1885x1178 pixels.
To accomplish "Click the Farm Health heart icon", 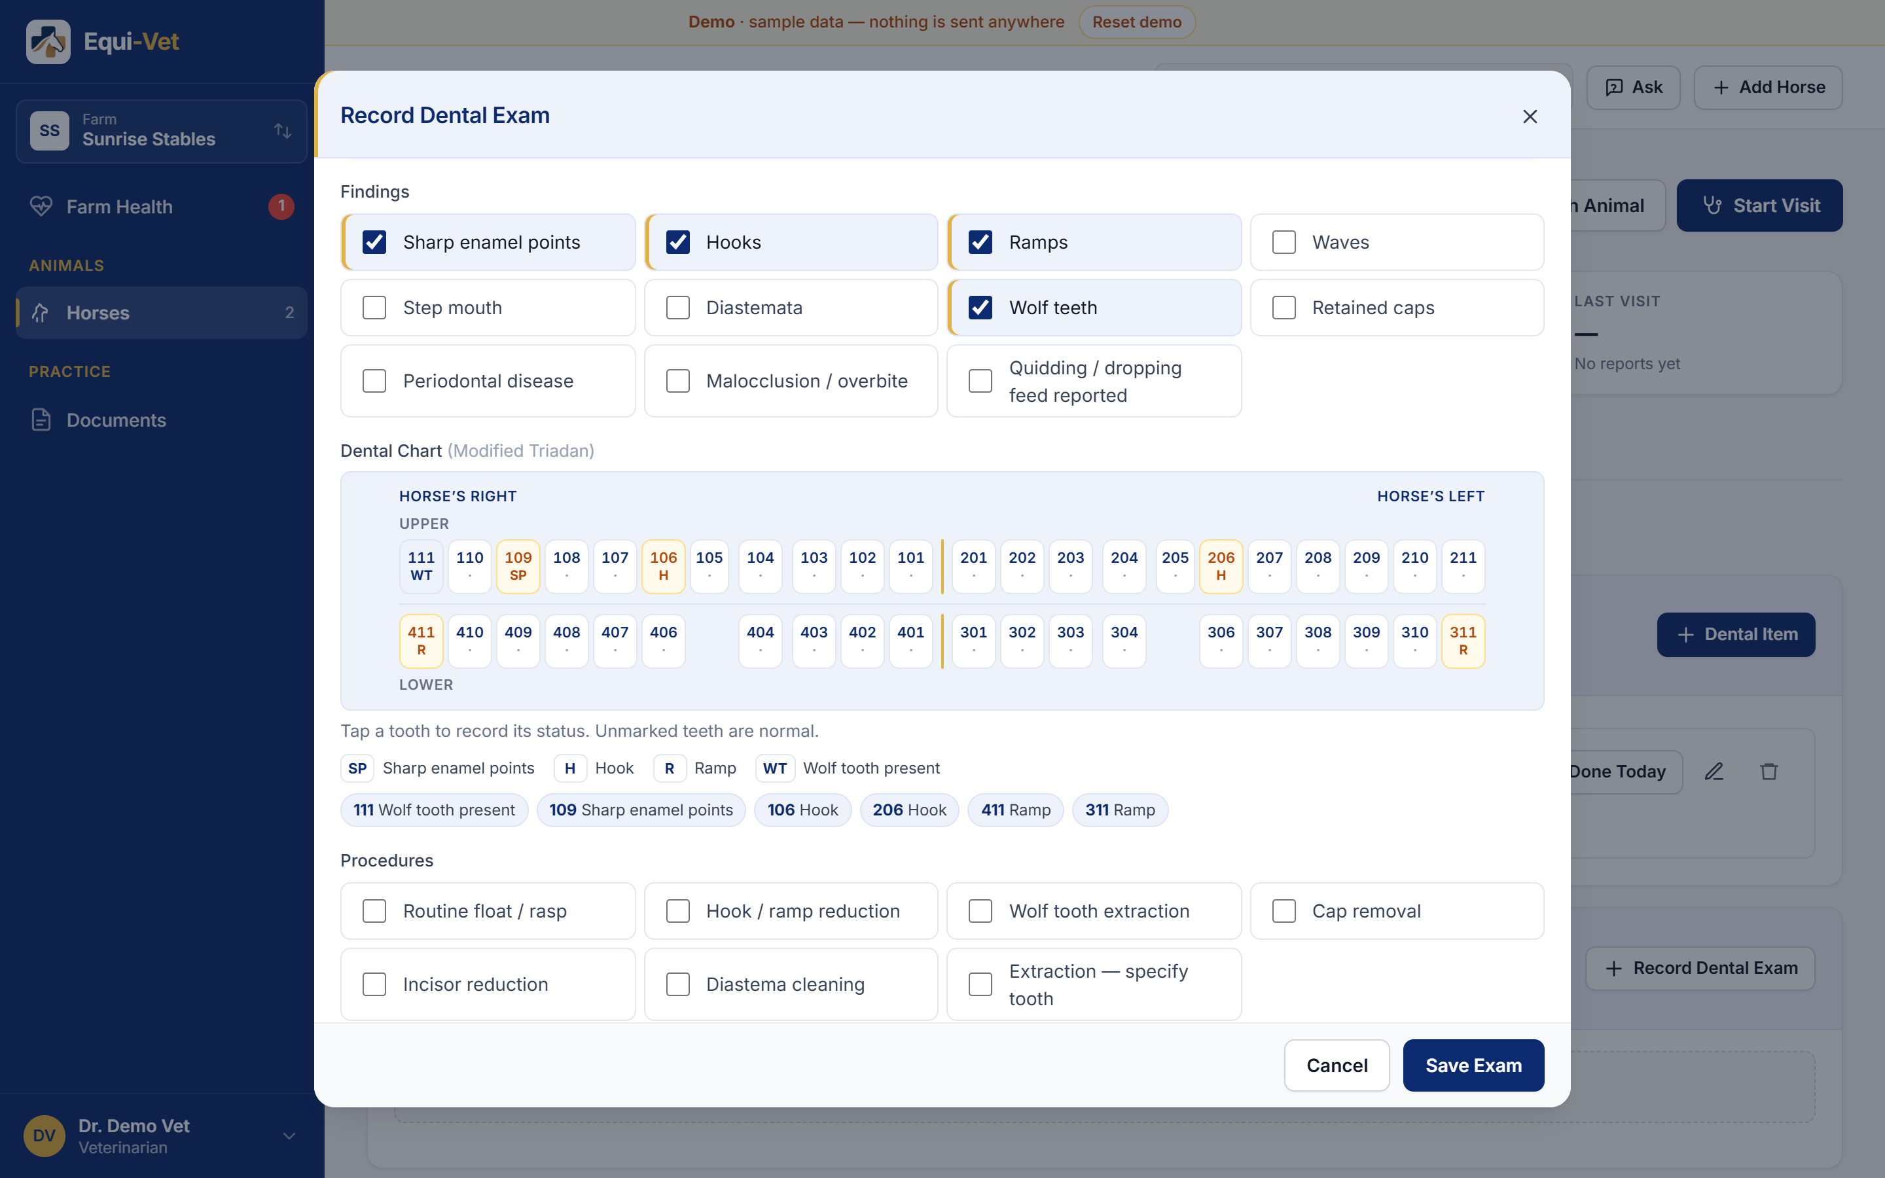I will 41,206.
